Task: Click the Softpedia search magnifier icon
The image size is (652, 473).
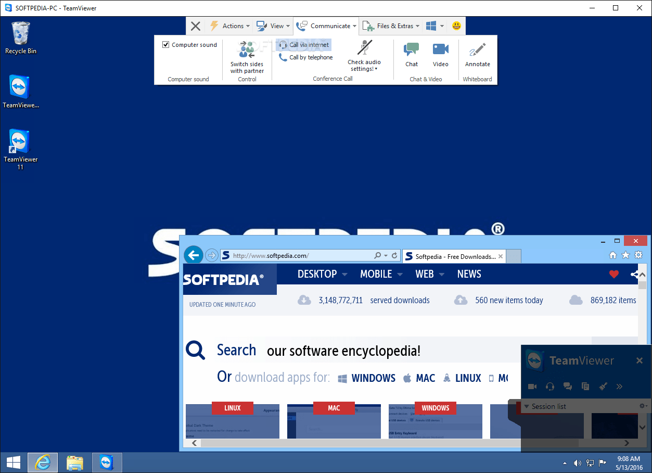Action: (x=196, y=350)
